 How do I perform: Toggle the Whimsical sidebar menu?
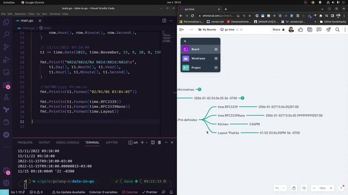pos(181,30)
